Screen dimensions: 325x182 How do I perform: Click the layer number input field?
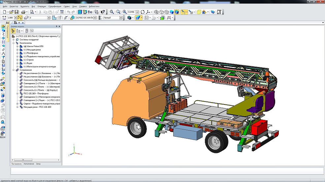pos(38,18)
